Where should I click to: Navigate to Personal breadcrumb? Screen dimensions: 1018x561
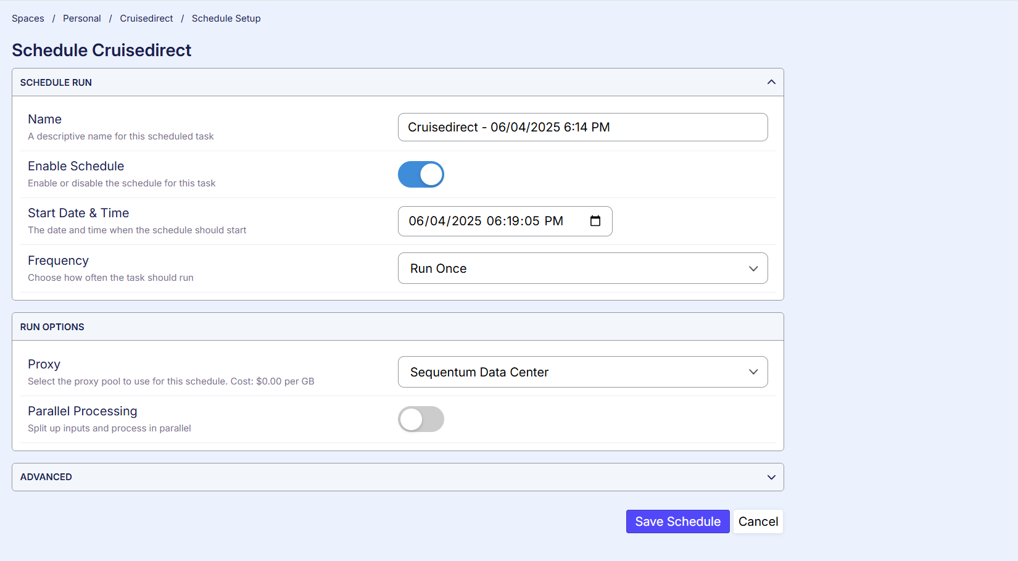pyautogui.click(x=82, y=19)
